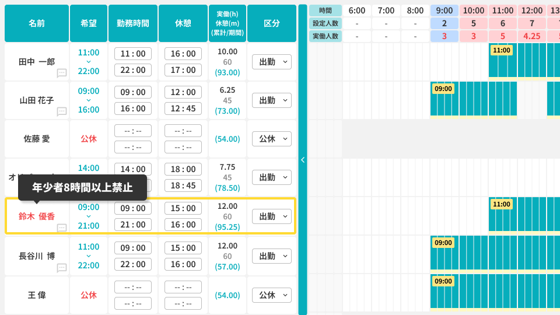Select 09:00 shift marker in 長谷川 博 timeline

443,243
